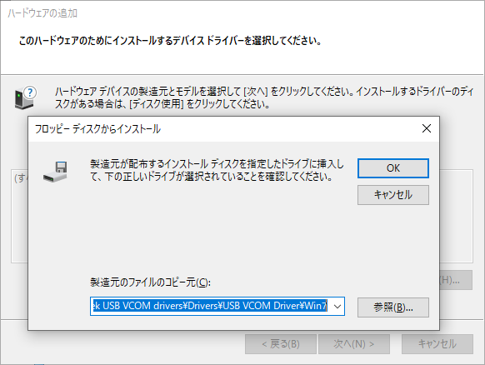Click the ハードウェアの追加 window title
Screen dimensions: 485x365
click(x=42, y=13)
